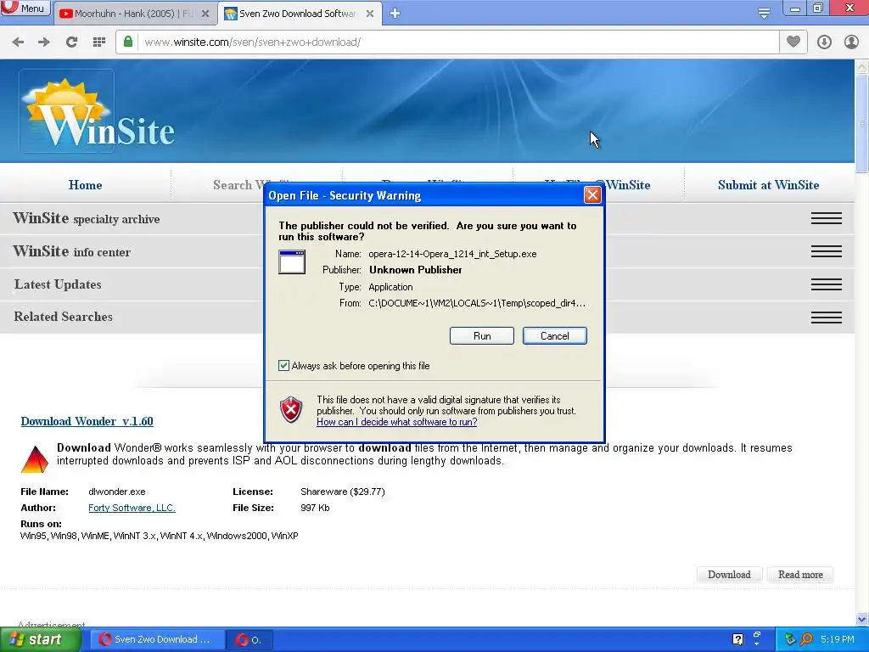The width and height of the screenshot is (869, 652).
Task: Uncheck Always ask before opening this file
Action: (283, 365)
